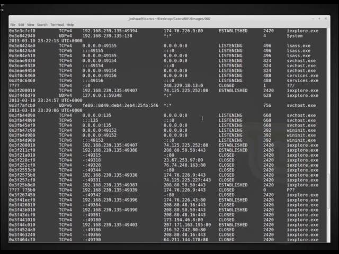This screenshot has height=254, width=339.
Task: Open the Search menu
Action: (42, 25)
